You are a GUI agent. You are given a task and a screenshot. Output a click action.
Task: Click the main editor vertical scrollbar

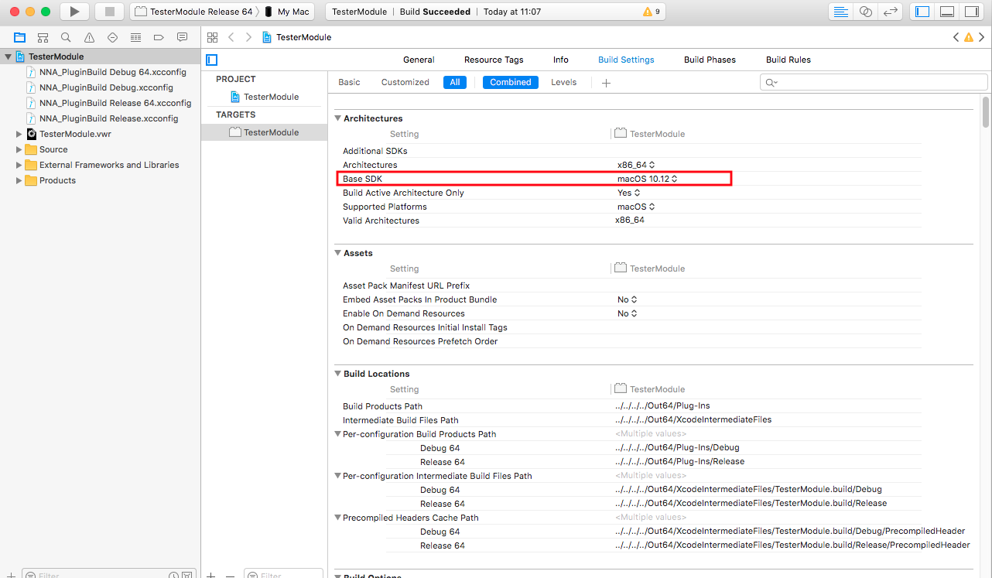point(985,112)
